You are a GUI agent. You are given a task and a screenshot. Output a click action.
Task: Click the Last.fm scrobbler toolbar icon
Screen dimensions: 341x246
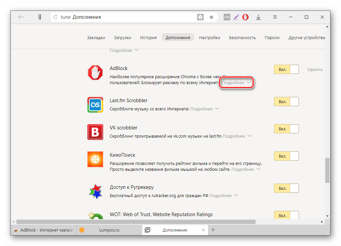(x=227, y=17)
